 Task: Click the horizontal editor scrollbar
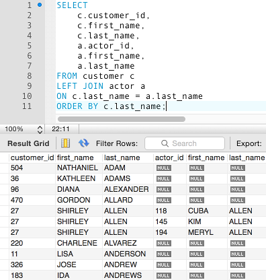122,119
